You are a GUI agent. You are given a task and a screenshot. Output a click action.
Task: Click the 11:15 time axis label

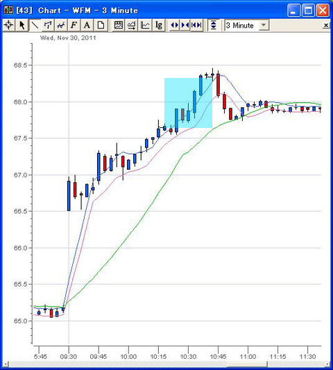(x=277, y=356)
